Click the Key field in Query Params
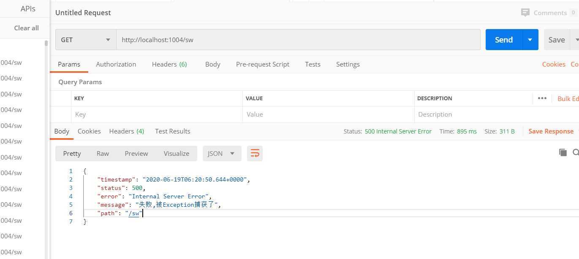Viewport: 579px width, 259px height. [156, 114]
